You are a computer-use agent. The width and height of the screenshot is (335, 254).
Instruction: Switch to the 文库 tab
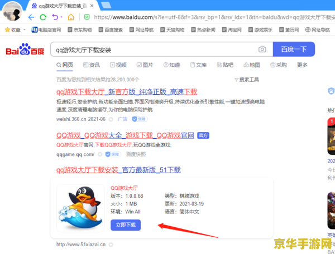198,65
